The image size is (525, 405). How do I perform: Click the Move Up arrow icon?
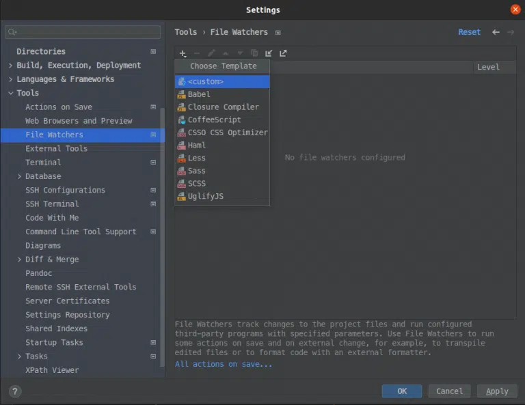click(226, 53)
